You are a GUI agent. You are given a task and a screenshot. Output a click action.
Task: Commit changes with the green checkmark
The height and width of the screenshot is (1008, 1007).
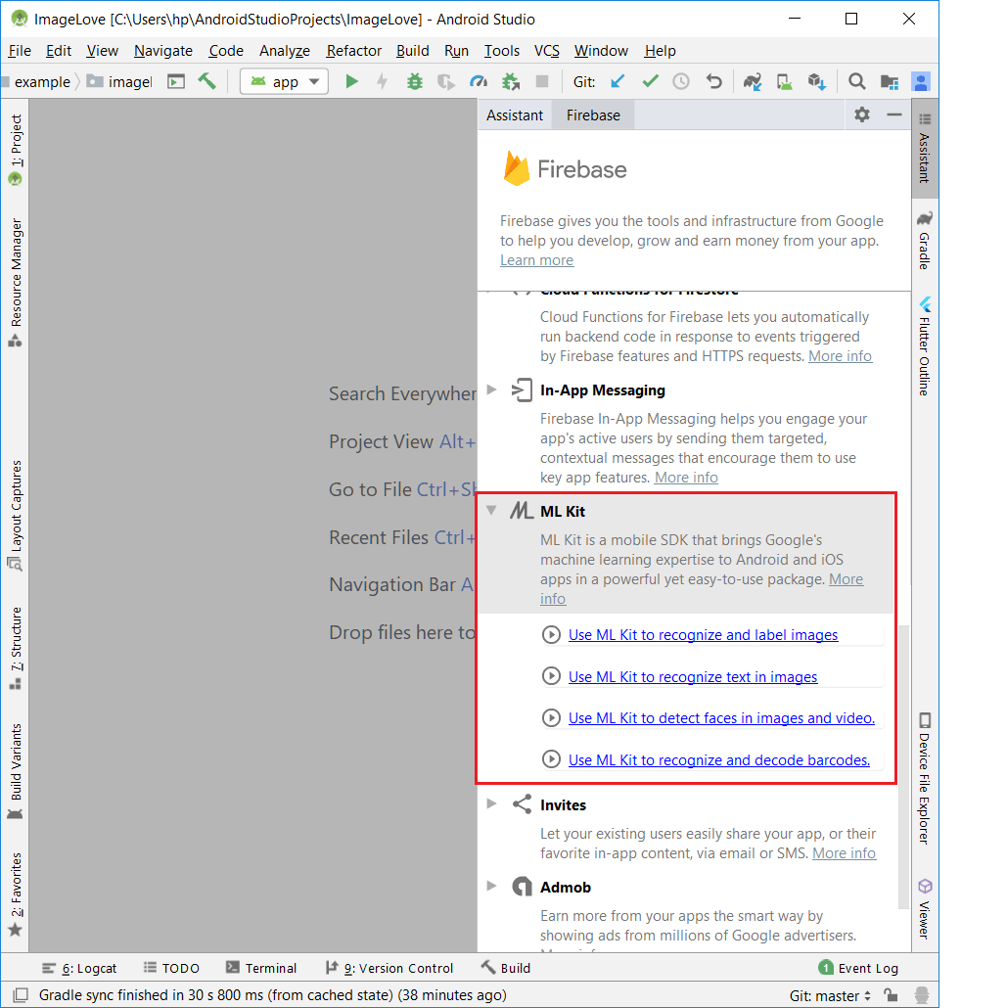(650, 82)
